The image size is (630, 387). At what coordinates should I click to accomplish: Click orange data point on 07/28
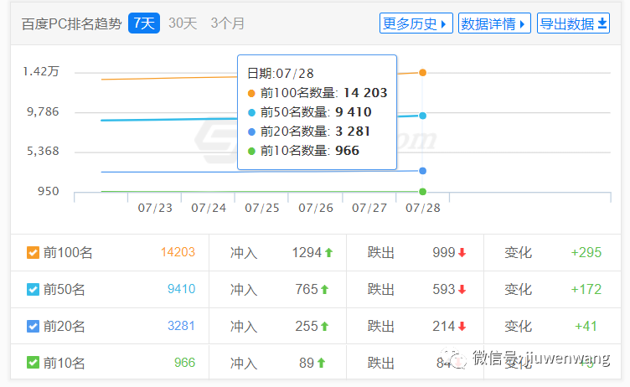click(423, 73)
